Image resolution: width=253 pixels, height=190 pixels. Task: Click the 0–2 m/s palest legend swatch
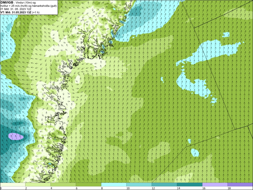(13, 184)
